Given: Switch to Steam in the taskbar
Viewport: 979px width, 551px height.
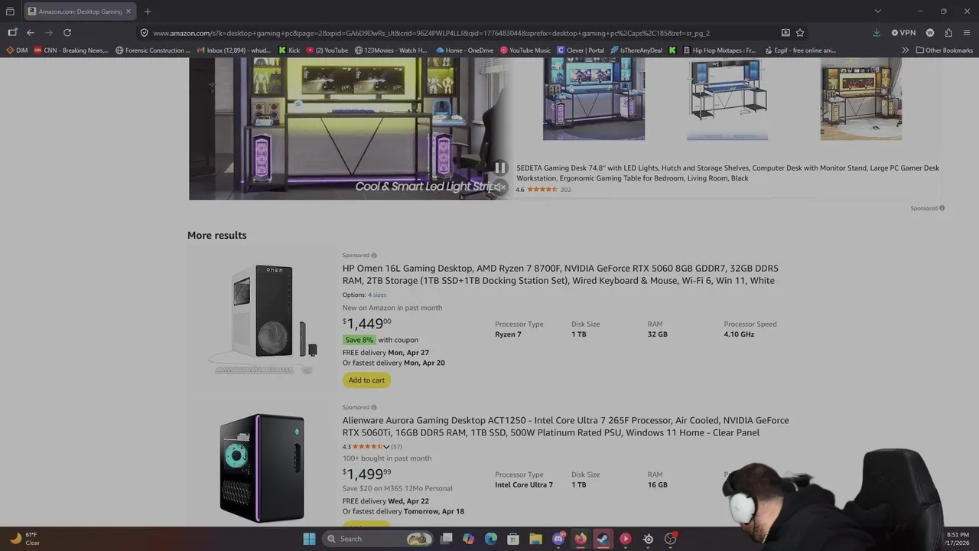Looking at the screenshot, I should point(603,539).
